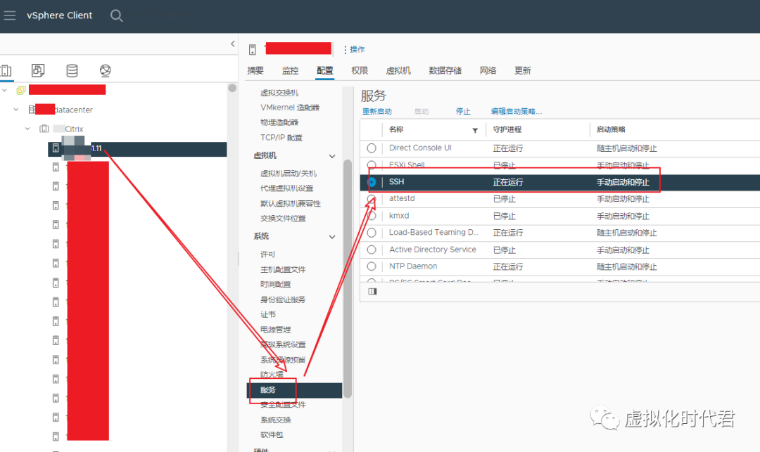This screenshot has width=760, height=452.
Task: Click the greyed 启动 start button
Action: (x=422, y=111)
